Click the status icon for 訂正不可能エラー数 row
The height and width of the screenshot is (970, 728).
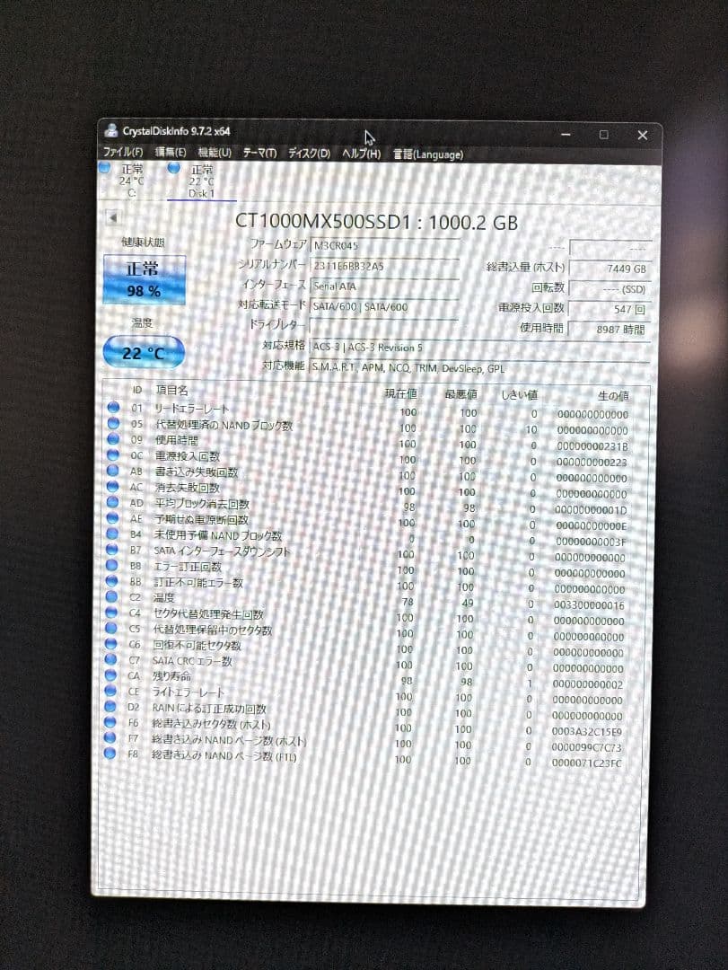(112, 581)
